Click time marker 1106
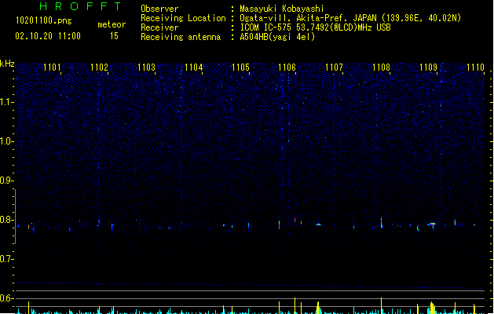The width and height of the screenshot is (494, 314). pos(287,68)
